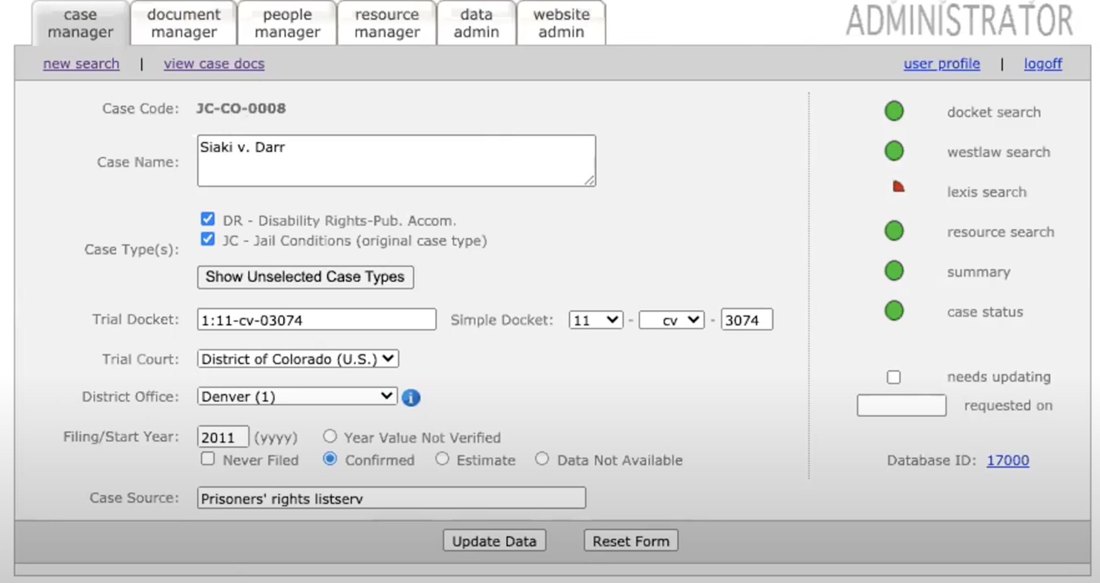Click the red lexis search status indicator
This screenshot has height=583, width=1100.
pos(898,187)
